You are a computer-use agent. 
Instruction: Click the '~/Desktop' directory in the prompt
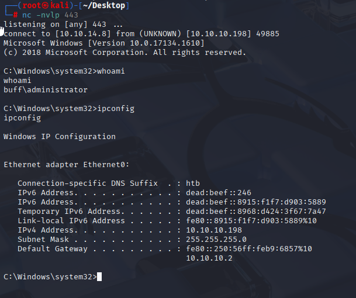104,5
